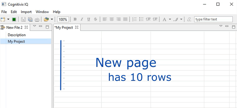Click the 100% zoom field
The height and width of the screenshot is (108, 237).
coord(63,19)
